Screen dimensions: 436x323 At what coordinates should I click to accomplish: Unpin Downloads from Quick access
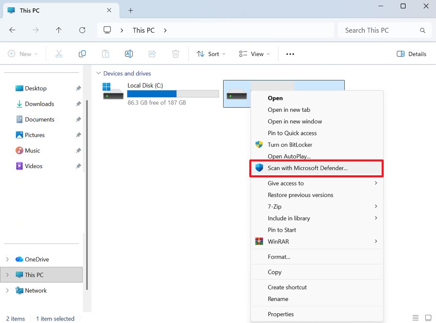click(x=78, y=104)
